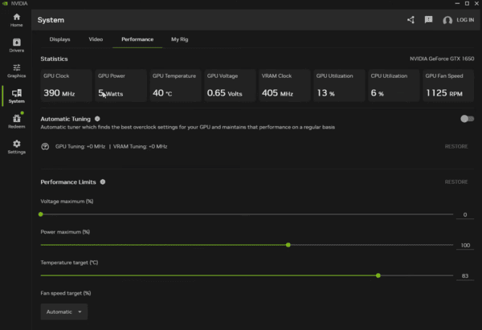This screenshot has height=330, width=482.
Task: Click the share icon in header
Action: point(411,20)
